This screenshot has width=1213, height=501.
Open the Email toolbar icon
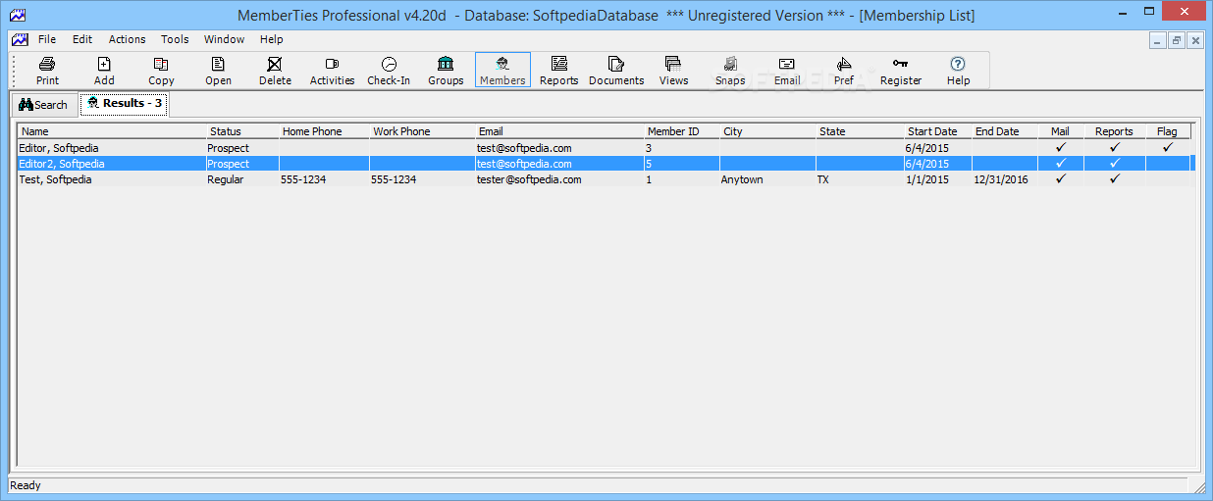coord(787,71)
